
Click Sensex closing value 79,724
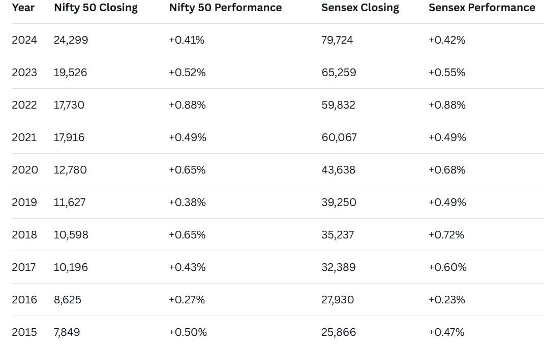[337, 40]
